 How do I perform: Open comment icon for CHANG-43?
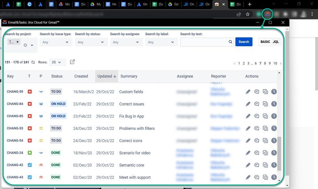257,177
